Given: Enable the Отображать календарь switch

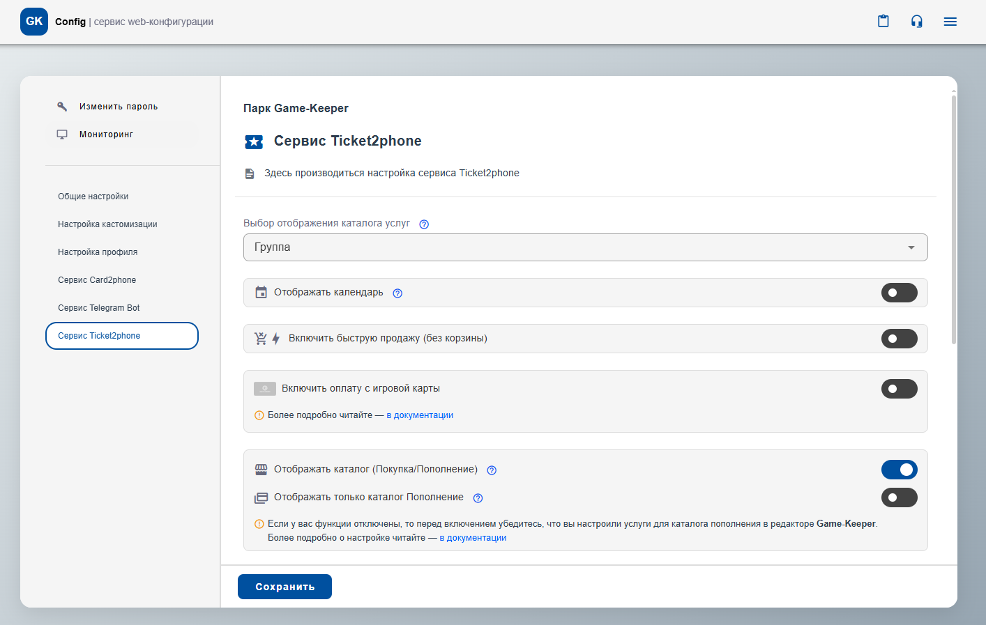Looking at the screenshot, I should point(900,293).
